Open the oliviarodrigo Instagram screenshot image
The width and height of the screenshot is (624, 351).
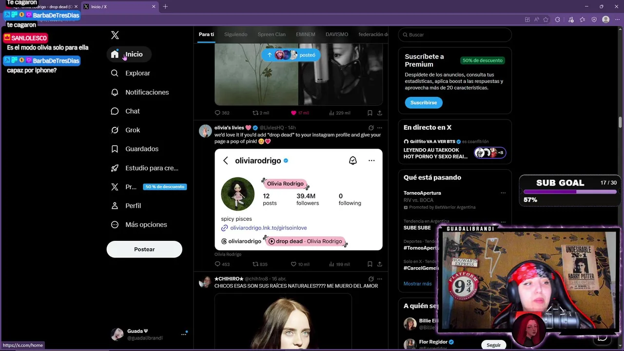pyautogui.click(x=298, y=199)
